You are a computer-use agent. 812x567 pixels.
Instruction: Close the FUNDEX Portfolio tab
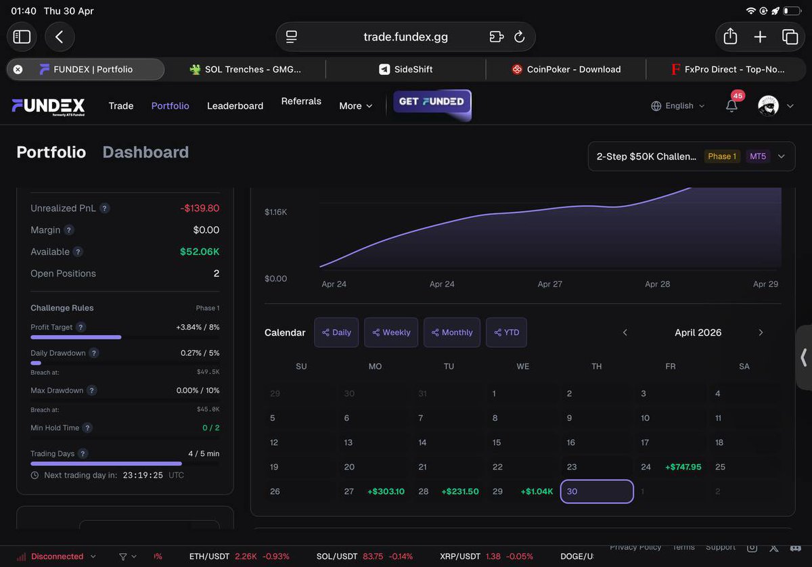pyautogui.click(x=18, y=69)
